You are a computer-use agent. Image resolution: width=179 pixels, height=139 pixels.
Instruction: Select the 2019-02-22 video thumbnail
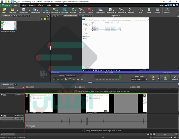coord(8,26)
